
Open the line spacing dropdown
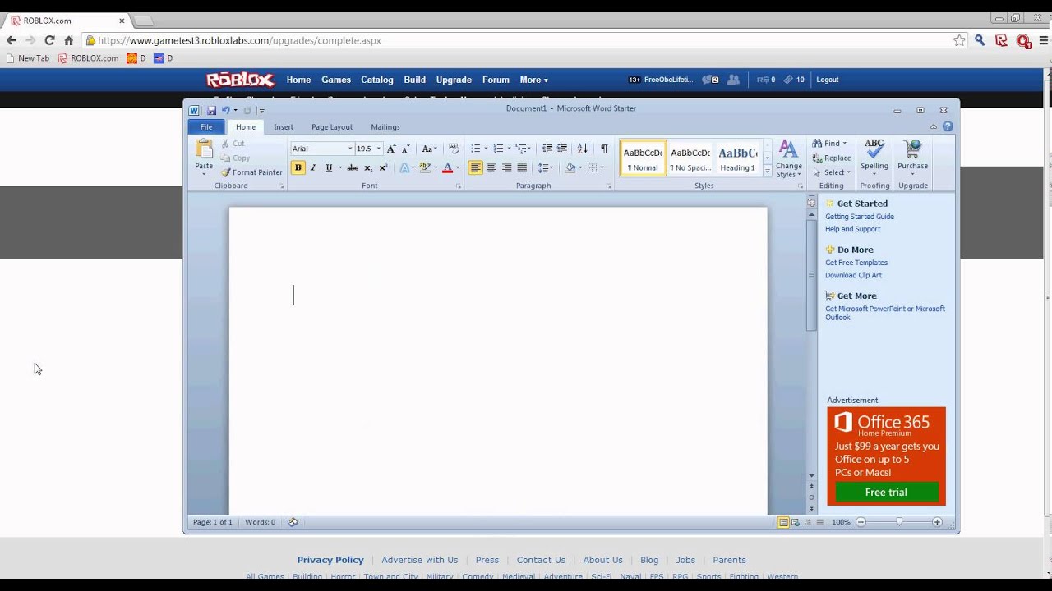(x=546, y=167)
